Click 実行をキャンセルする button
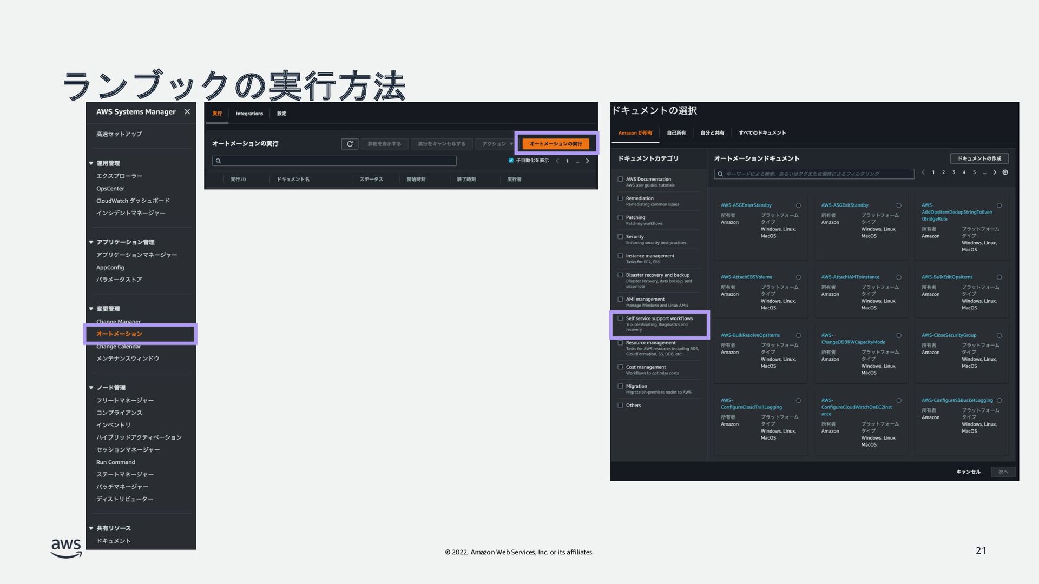 coord(442,144)
